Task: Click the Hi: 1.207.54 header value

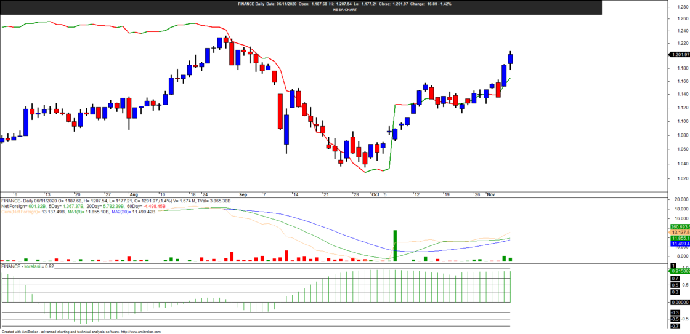Action: tap(340, 4)
